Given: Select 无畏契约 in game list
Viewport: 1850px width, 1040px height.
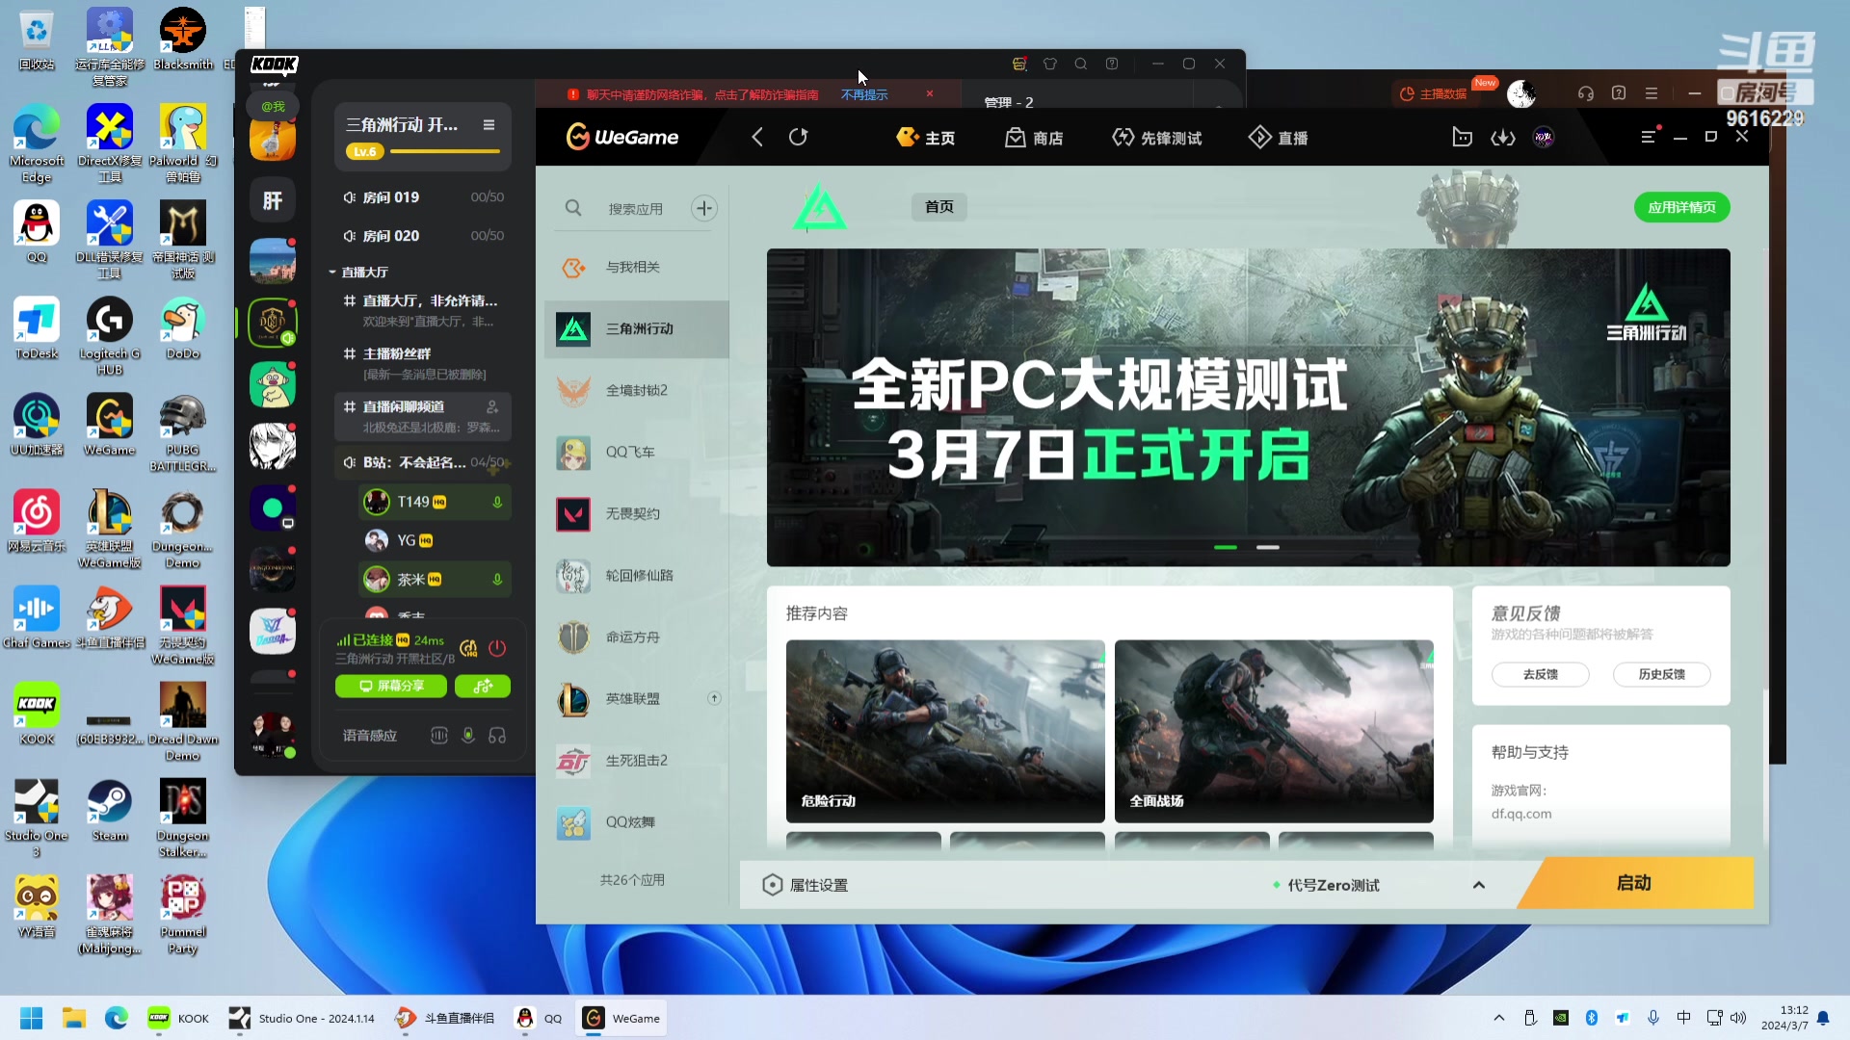Looking at the screenshot, I should point(636,513).
